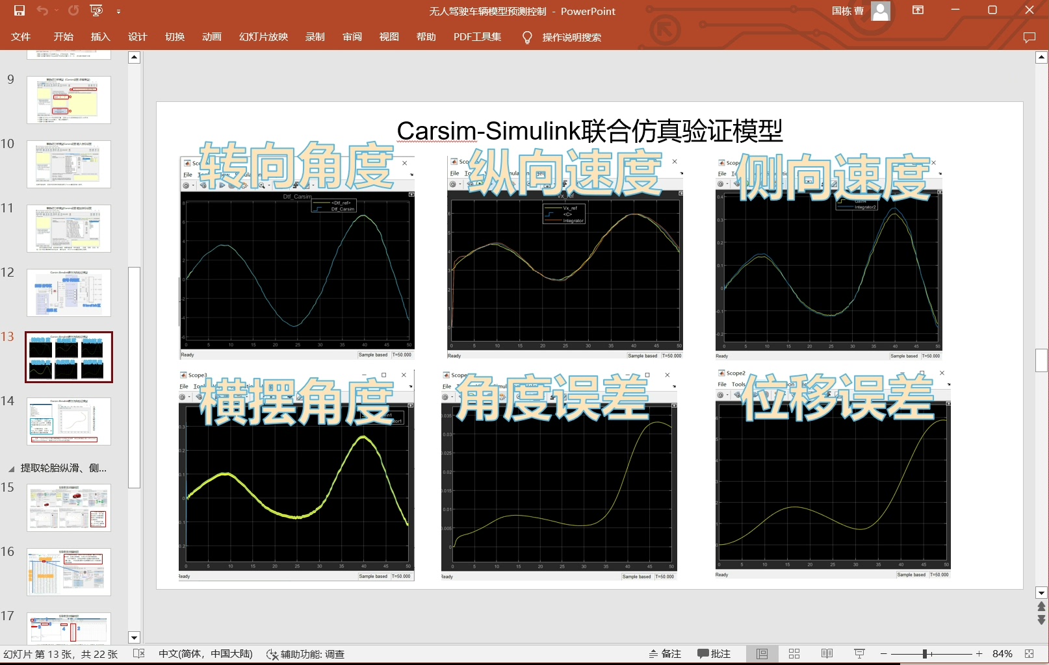1049x665 pixels.
Task: Select slide 9 thumbnail
Action: (x=69, y=100)
